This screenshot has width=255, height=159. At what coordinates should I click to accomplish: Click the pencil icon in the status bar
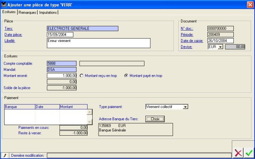click(x=5, y=156)
